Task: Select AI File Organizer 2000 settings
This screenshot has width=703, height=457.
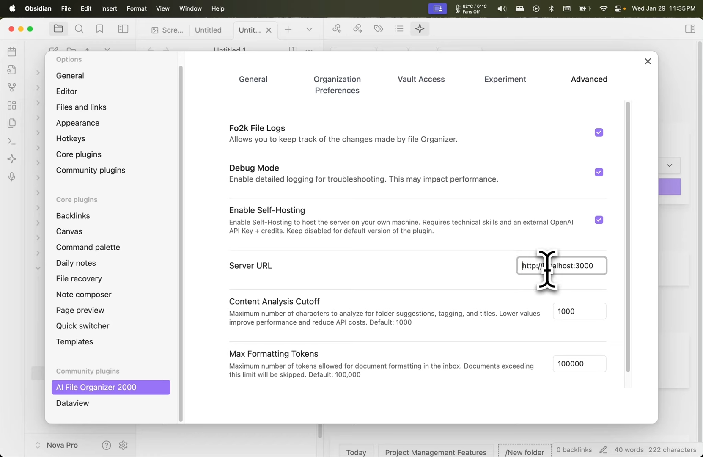Action: (x=111, y=387)
